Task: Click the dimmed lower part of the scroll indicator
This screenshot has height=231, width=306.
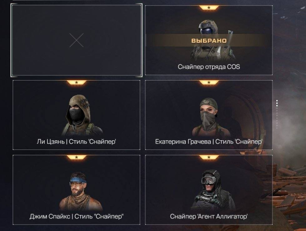Action: (277, 118)
